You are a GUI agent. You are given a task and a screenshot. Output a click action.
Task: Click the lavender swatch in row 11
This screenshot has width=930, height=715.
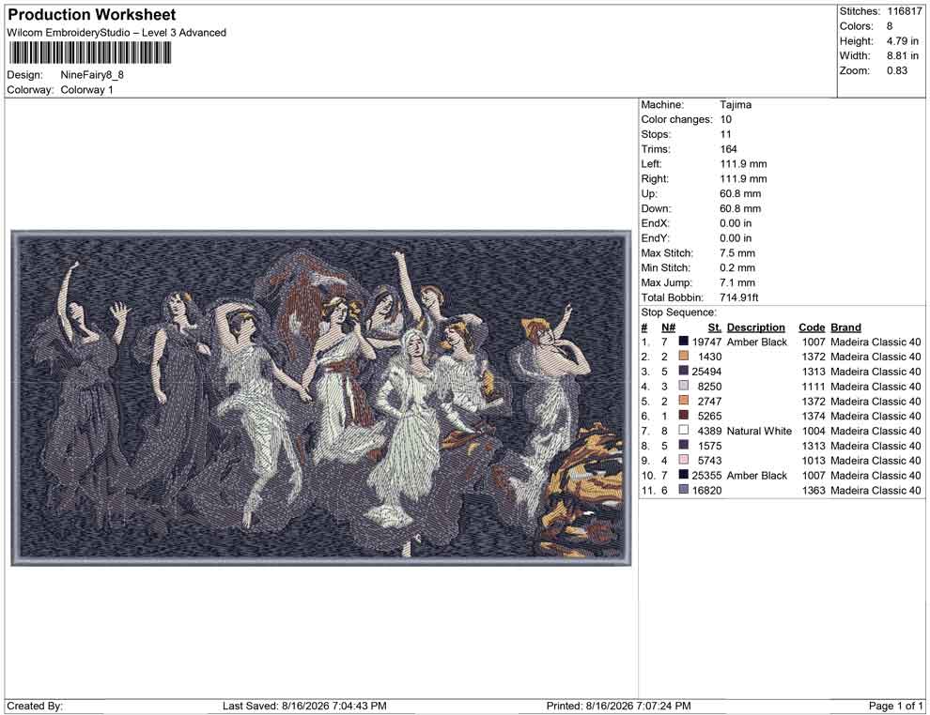[x=683, y=489]
